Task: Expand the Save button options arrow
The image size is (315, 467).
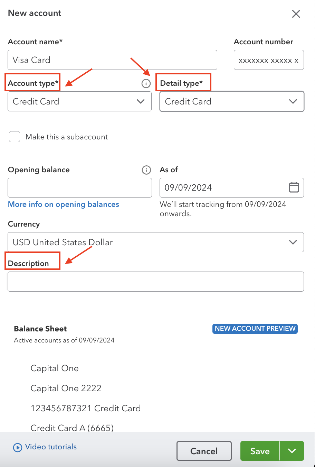Action: click(292, 451)
